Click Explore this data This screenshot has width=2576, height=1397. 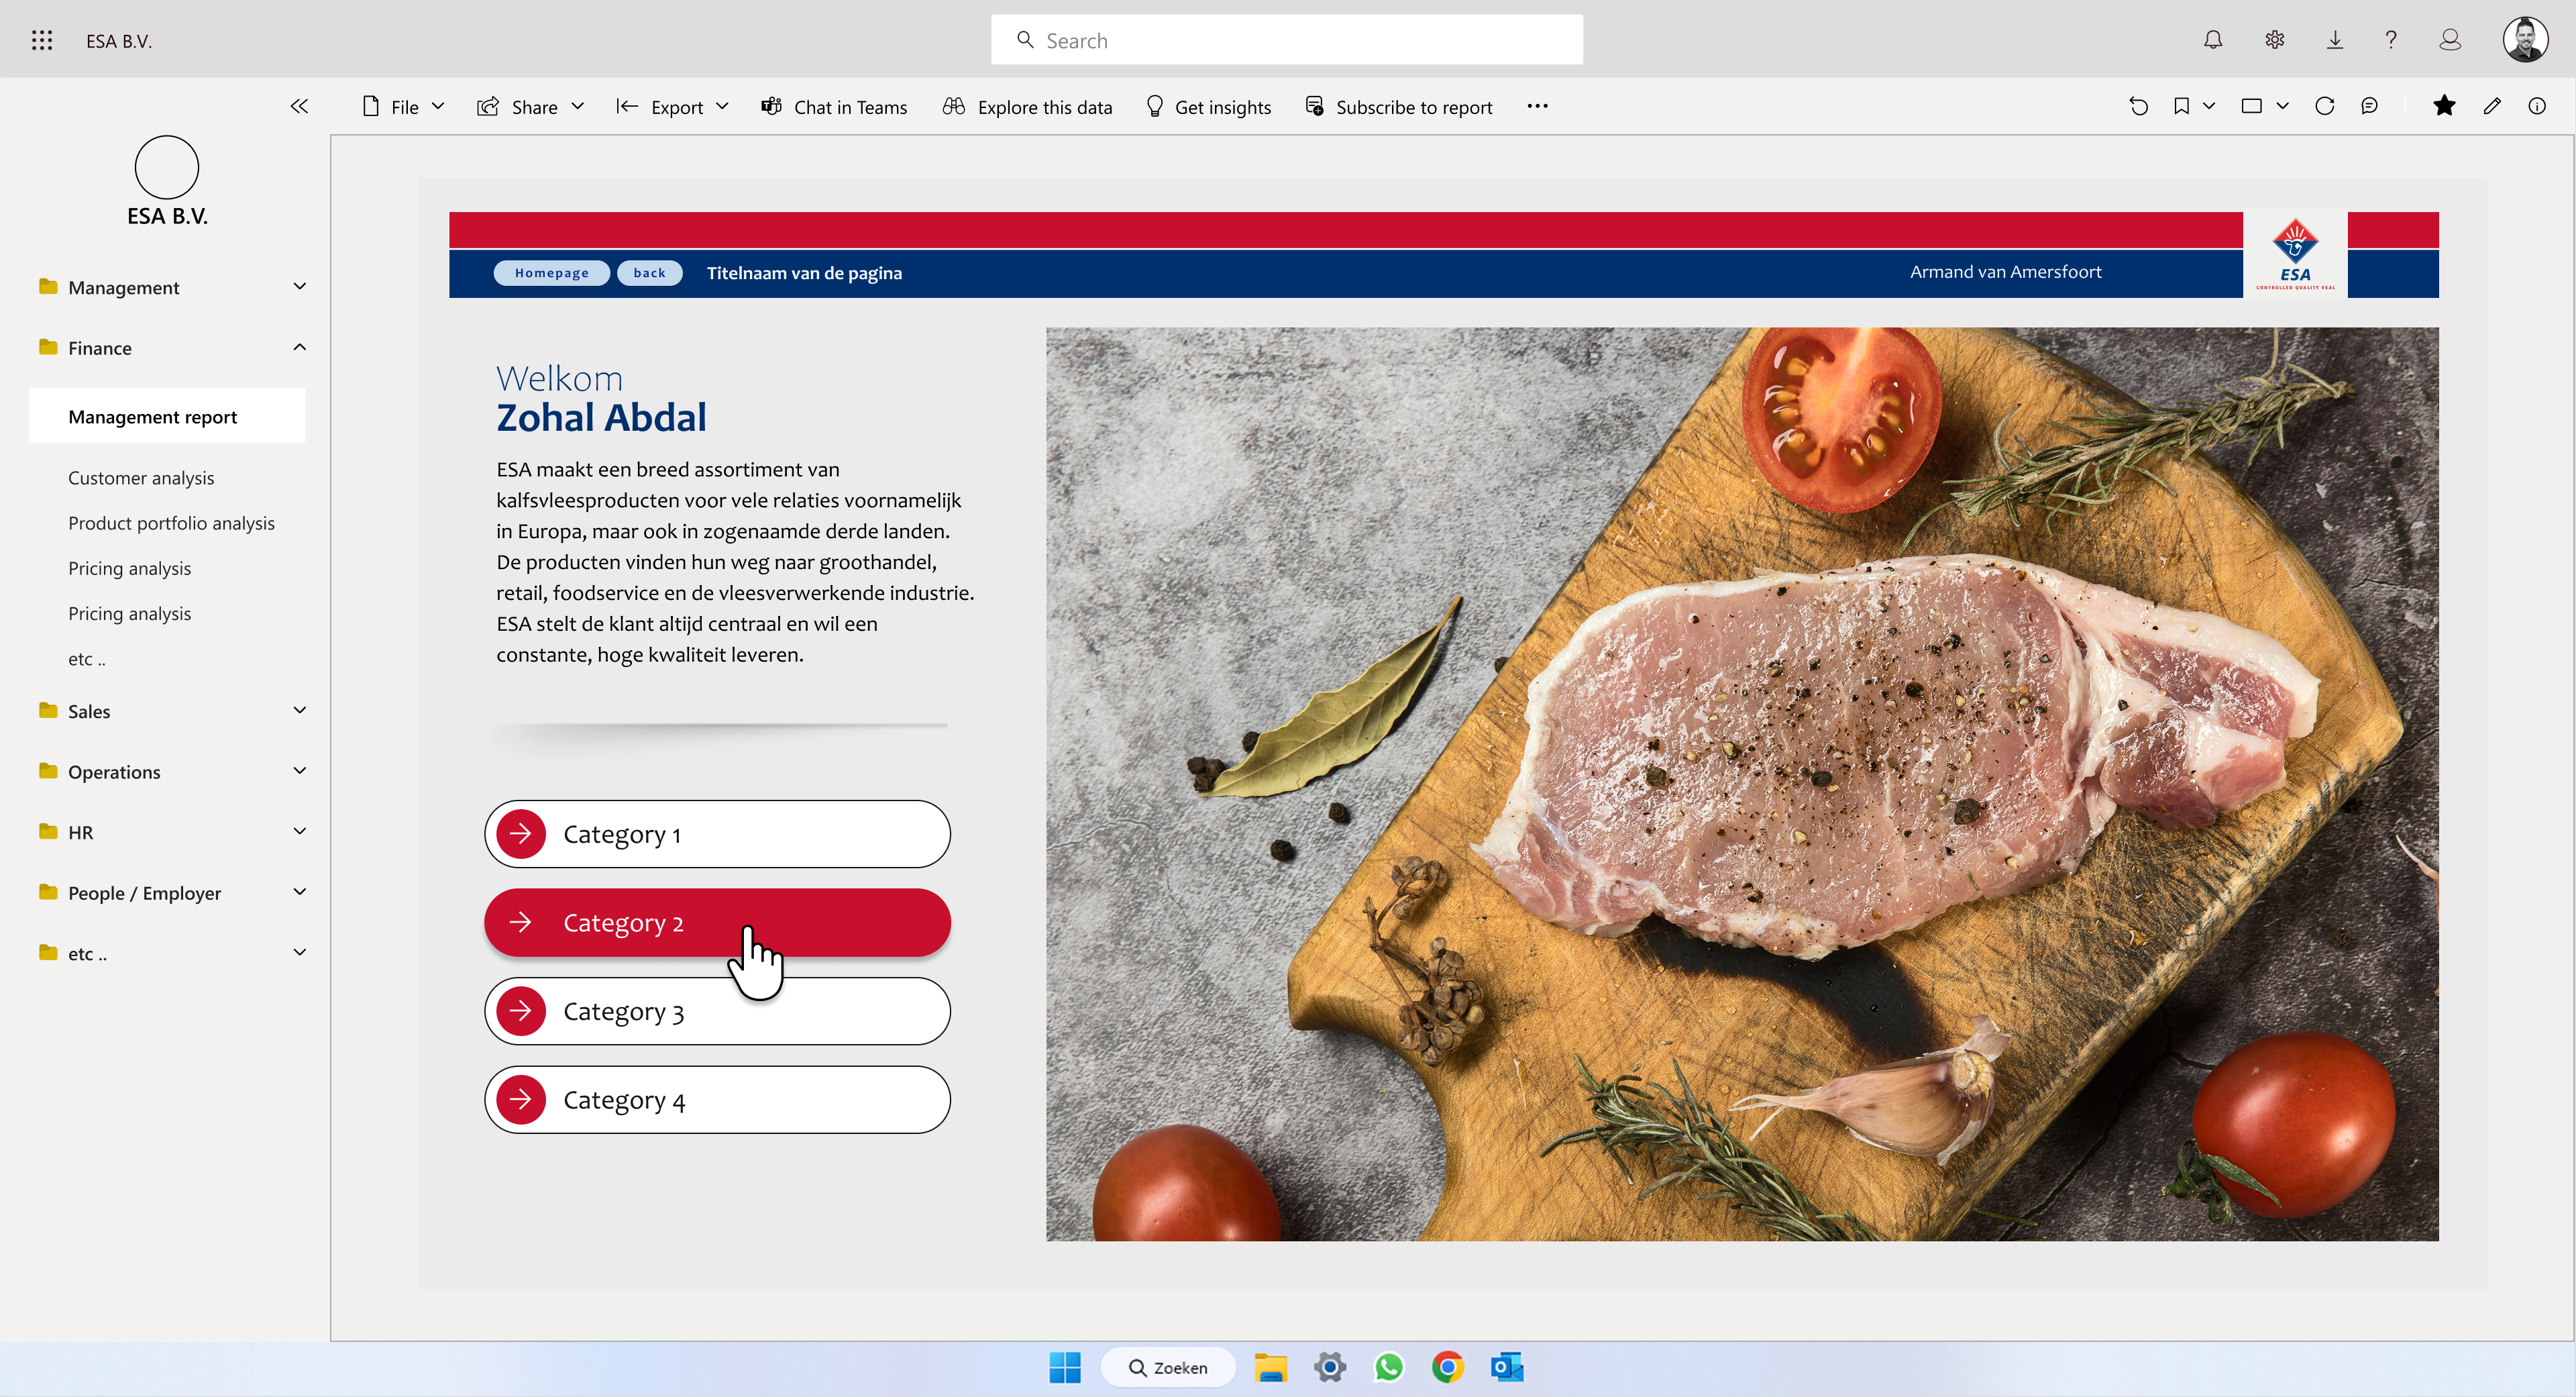click(x=1027, y=107)
